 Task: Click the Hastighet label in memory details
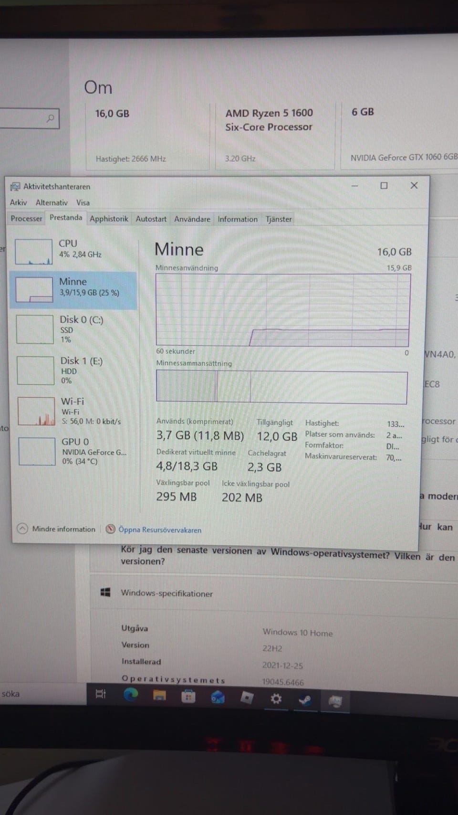pos(322,423)
